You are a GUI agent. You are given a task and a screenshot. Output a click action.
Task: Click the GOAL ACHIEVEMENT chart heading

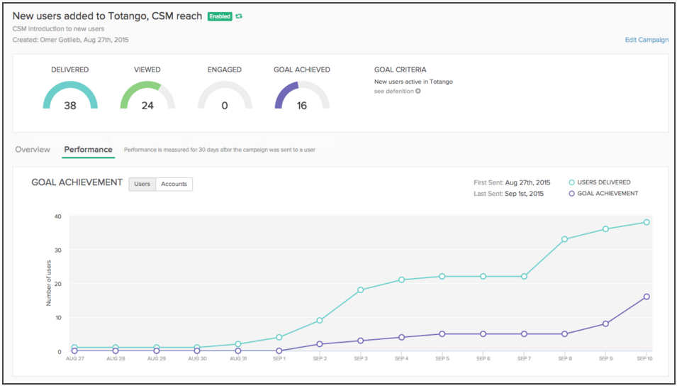[x=77, y=182]
